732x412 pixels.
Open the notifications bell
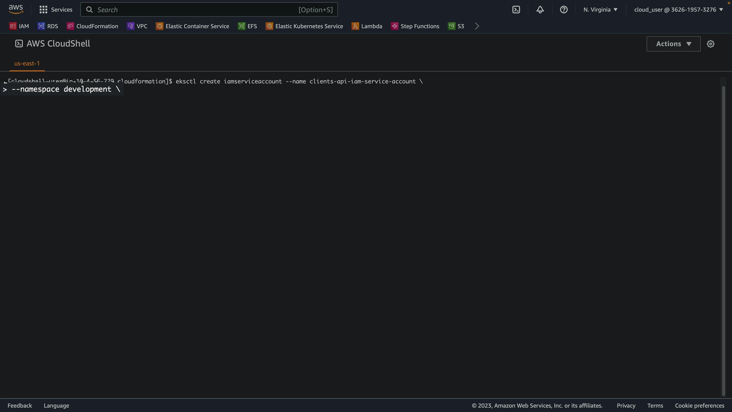pos(540,10)
